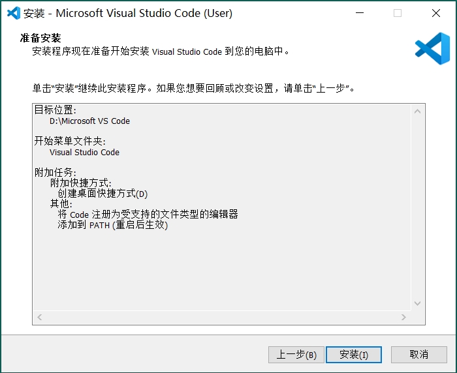This screenshot has width=457, height=373.
Task: Click the vertical scrollbar track of summary
Action: pyautogui.click(x=417, y=207)
